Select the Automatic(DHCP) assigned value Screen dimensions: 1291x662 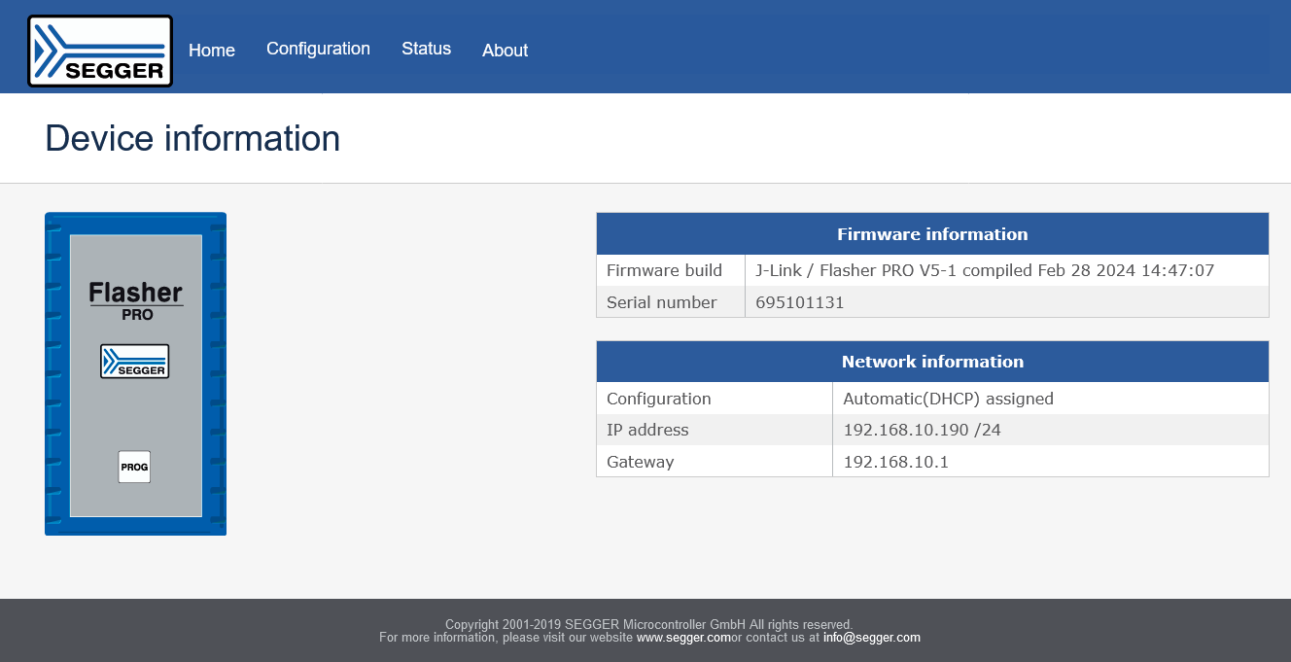click(x=1051, y=399)
